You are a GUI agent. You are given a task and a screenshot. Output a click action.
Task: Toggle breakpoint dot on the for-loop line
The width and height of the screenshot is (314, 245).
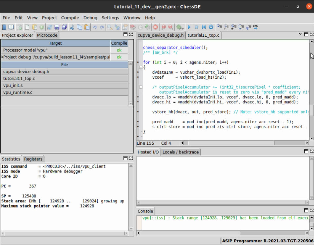tap(138, 62)
